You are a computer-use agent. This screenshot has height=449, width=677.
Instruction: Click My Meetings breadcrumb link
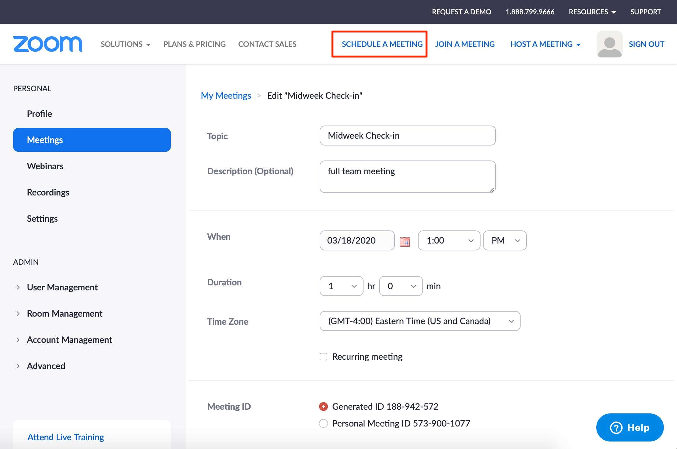tap(226, 95)
